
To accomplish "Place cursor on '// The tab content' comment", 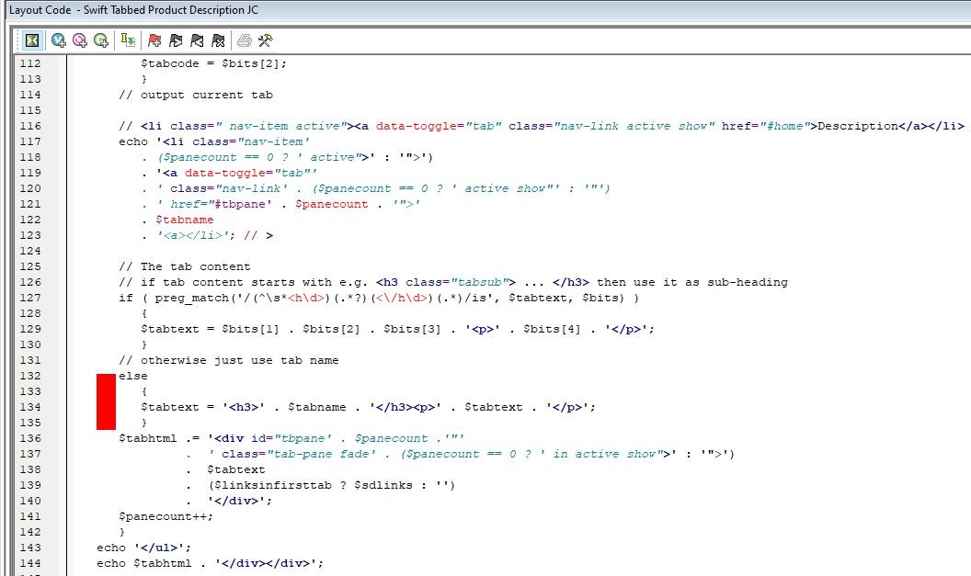I will [184, 266].
